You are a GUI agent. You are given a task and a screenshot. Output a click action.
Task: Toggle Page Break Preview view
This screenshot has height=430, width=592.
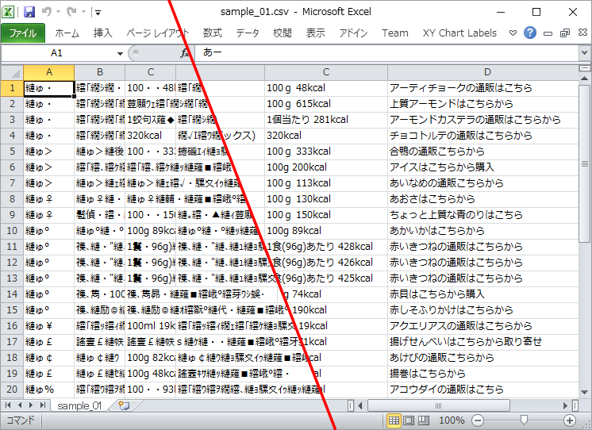pyautogui.click(x=423, y=420)
